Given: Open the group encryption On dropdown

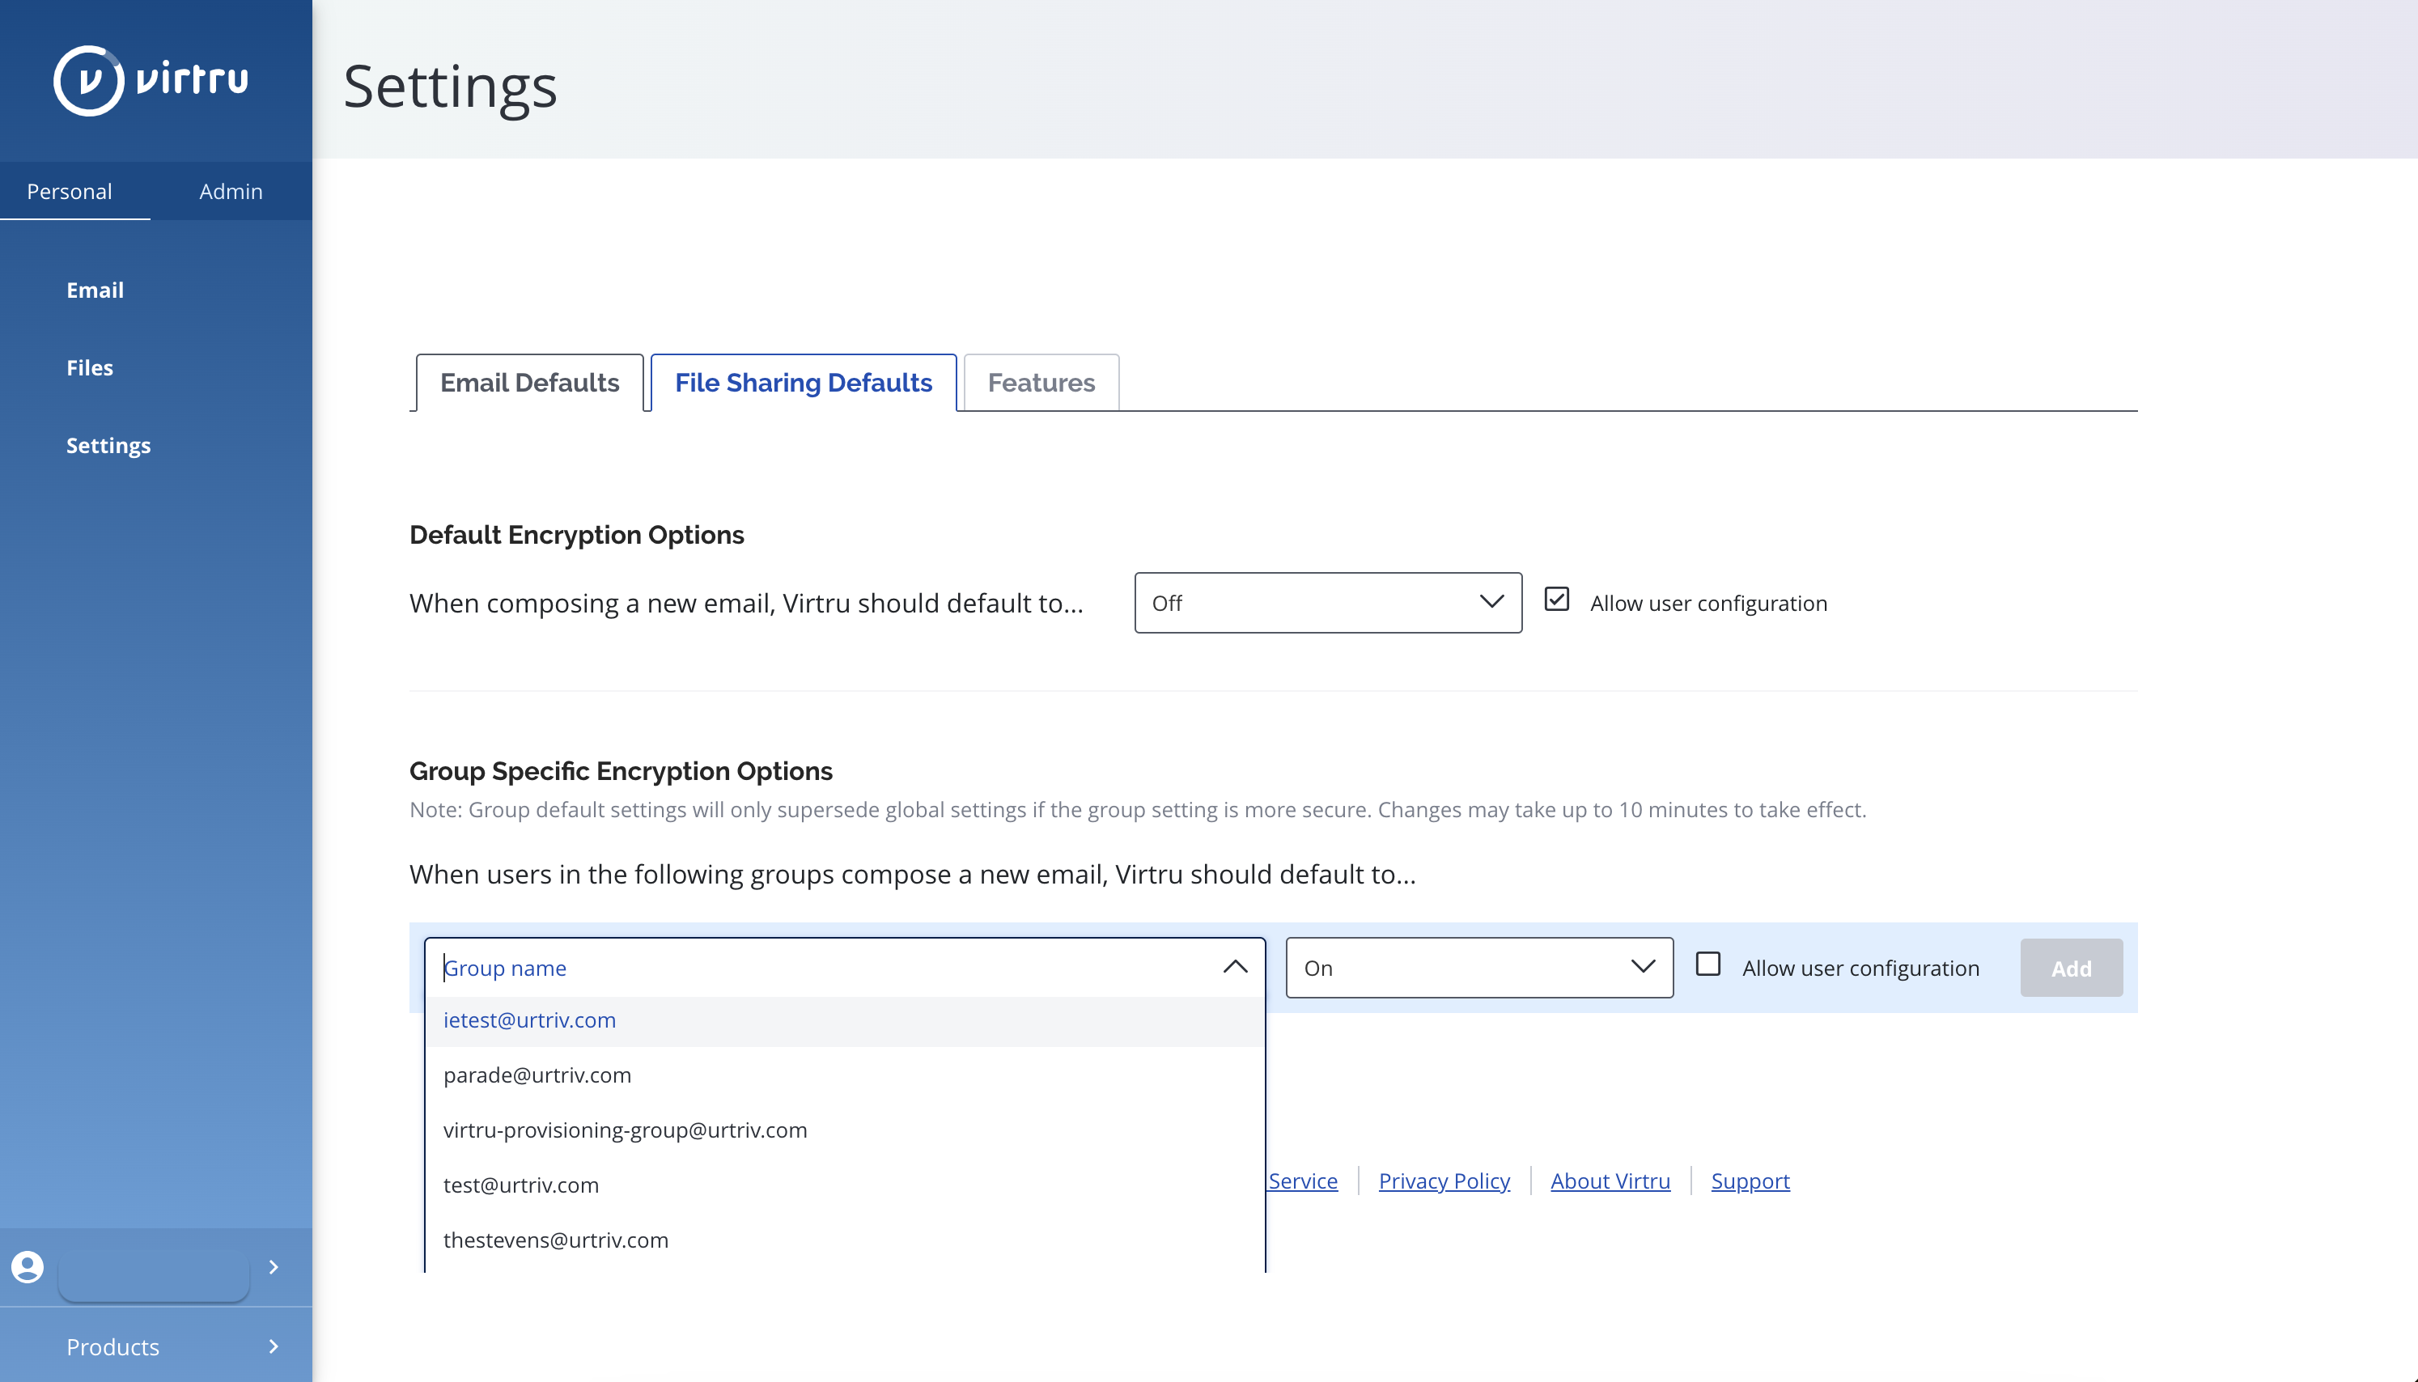Looking at the screenshot, I should (1478, 967).
